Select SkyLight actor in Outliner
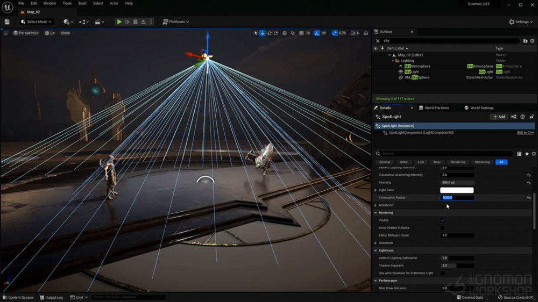Screen dimensions: 538x302 coord(412,71)
